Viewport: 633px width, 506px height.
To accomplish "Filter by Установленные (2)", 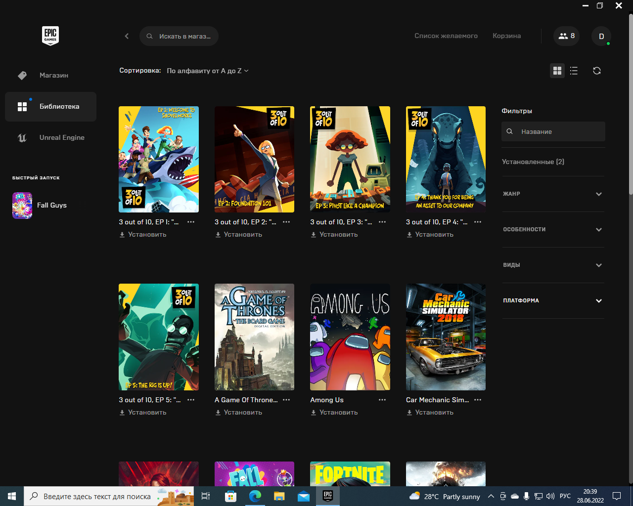I will click(x=533, y=162).
